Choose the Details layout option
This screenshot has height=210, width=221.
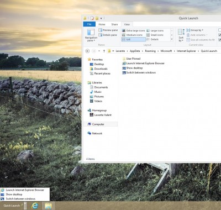coord(152,39)
